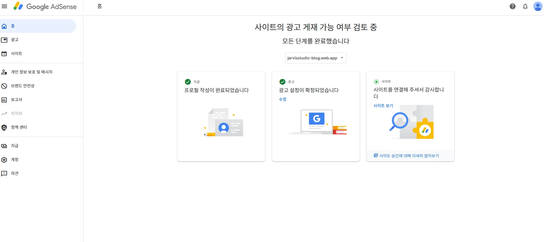Click 사이트 보기 link
This screenshot has width=544, height=242.
coord(383,105)
